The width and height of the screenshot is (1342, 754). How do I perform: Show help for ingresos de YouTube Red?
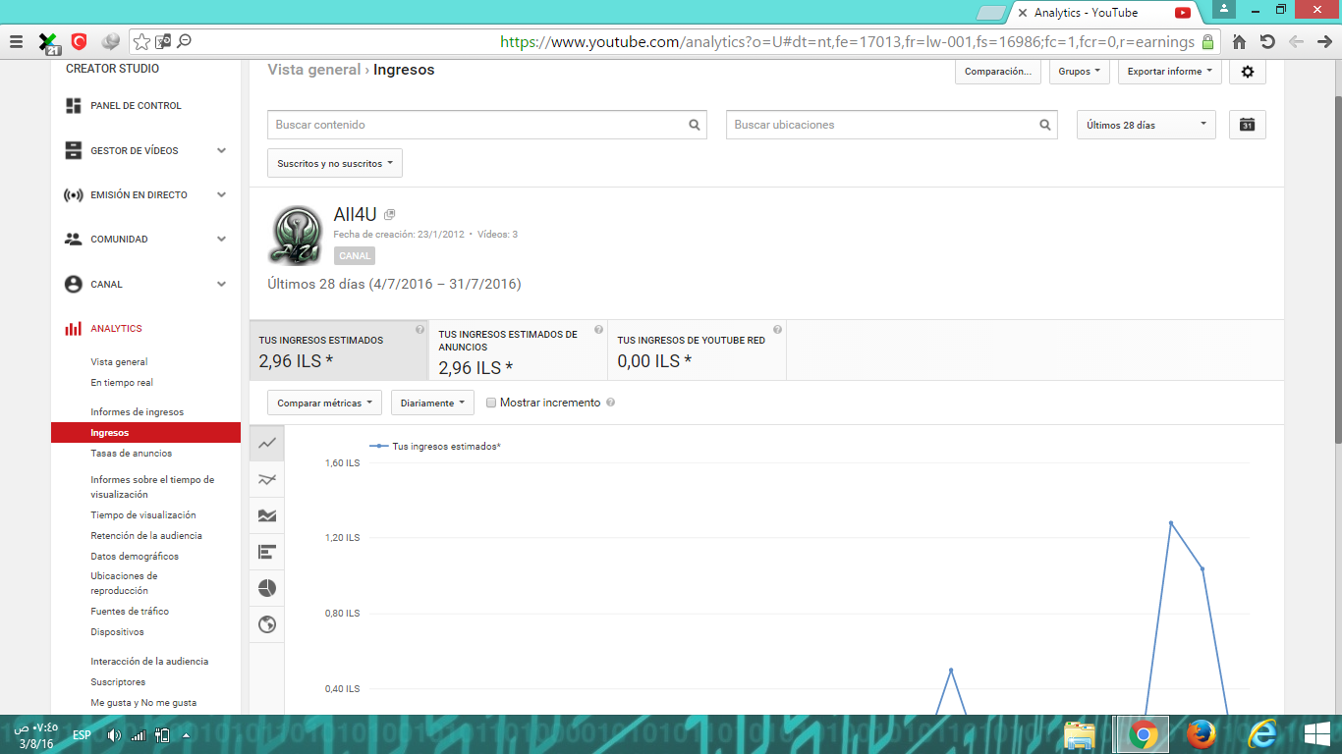777,330
